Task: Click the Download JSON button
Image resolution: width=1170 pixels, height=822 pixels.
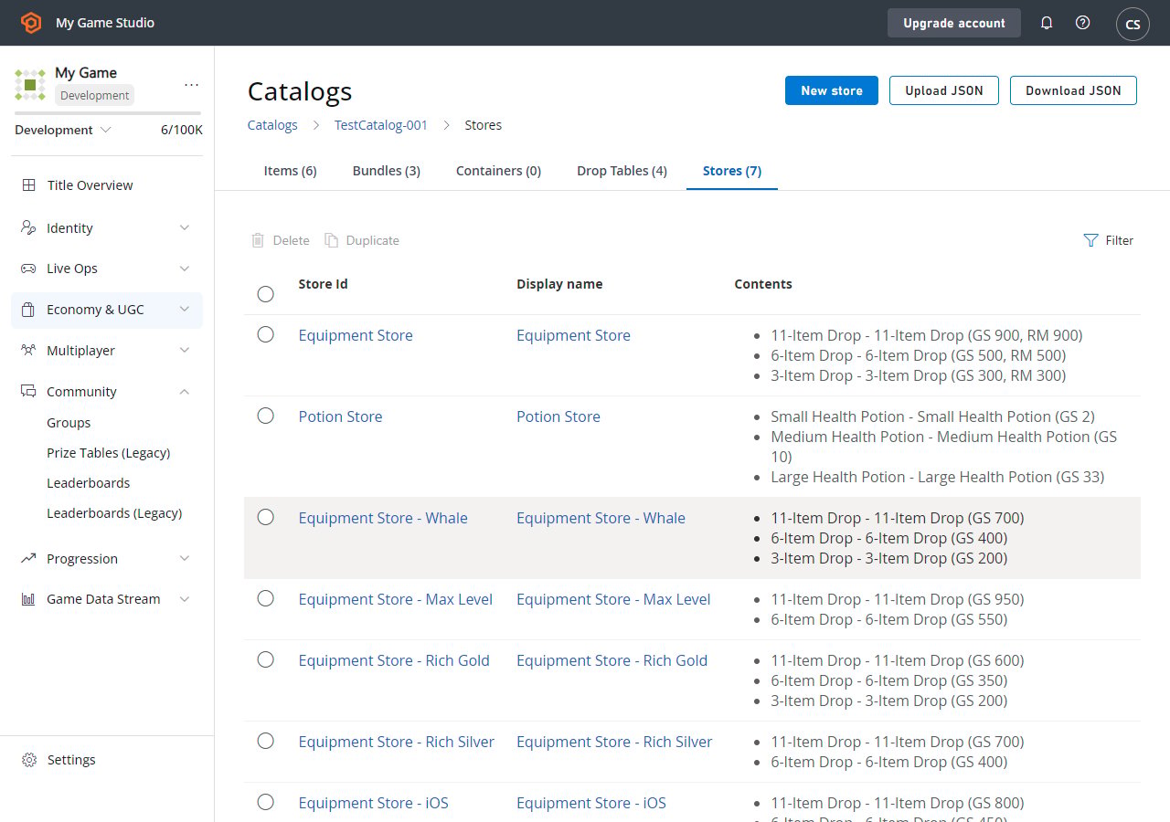Action: [x=1073, y=90]
